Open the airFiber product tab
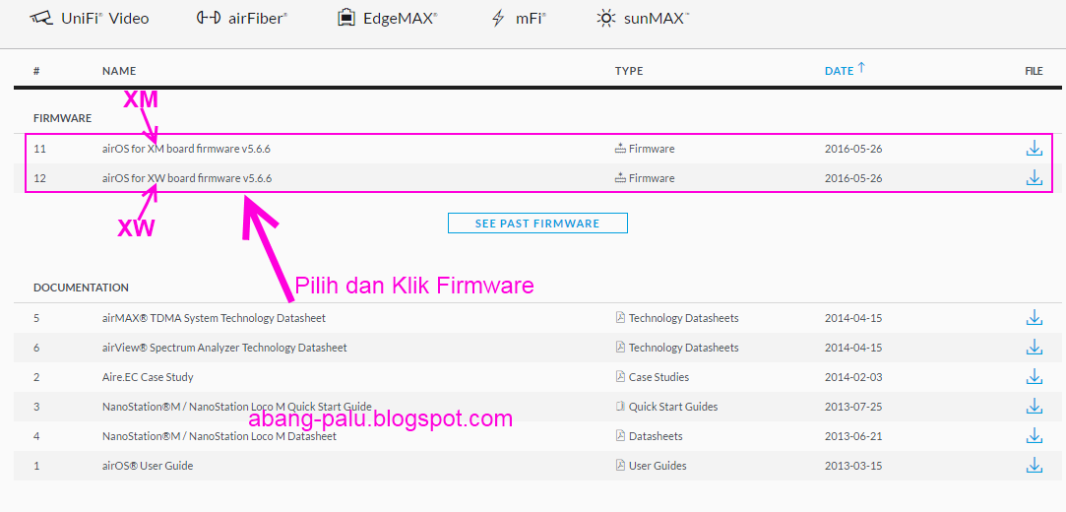1066x512 pixels. tap(241, 19)
